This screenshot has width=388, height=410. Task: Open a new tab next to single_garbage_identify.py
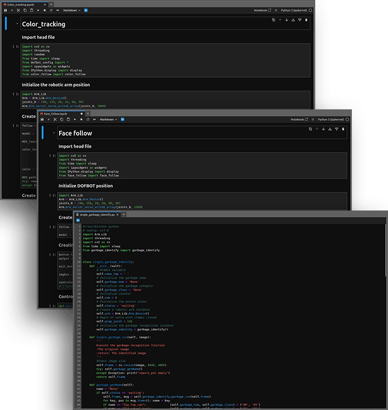(124, 214)
